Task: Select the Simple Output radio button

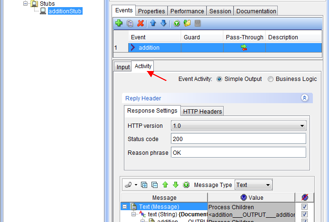Action: (219, 79)
